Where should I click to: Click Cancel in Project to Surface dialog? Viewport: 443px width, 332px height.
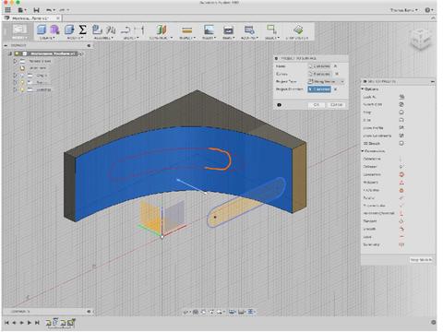336,105
